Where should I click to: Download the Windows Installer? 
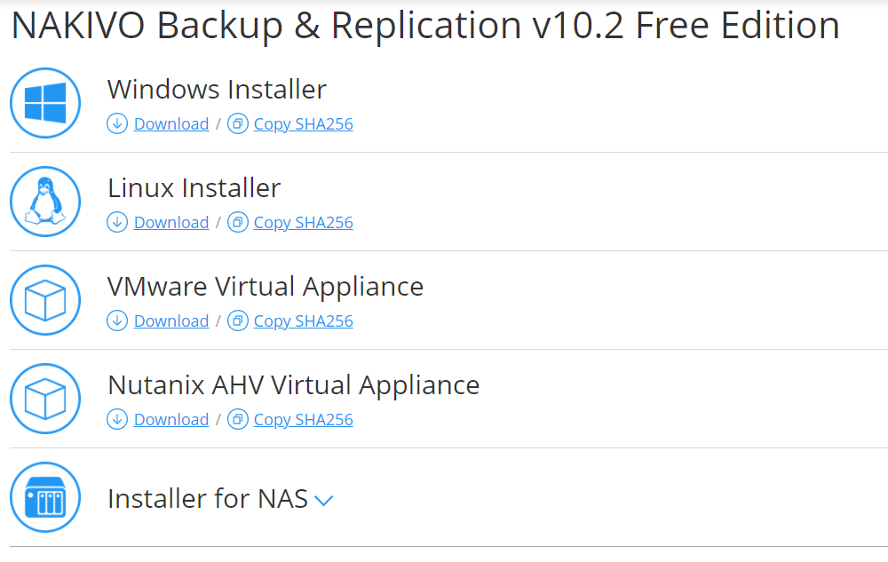pos(171,124)
